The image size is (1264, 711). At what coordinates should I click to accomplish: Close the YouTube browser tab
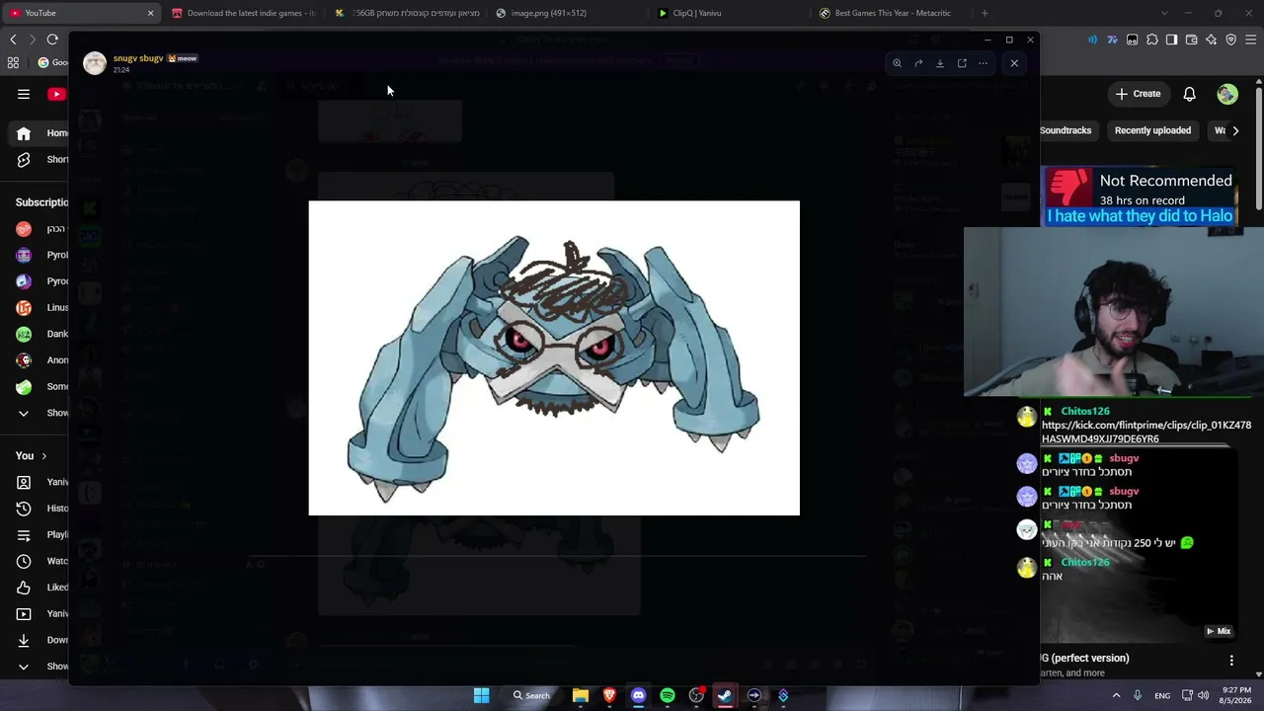click(x=150, y=13)
